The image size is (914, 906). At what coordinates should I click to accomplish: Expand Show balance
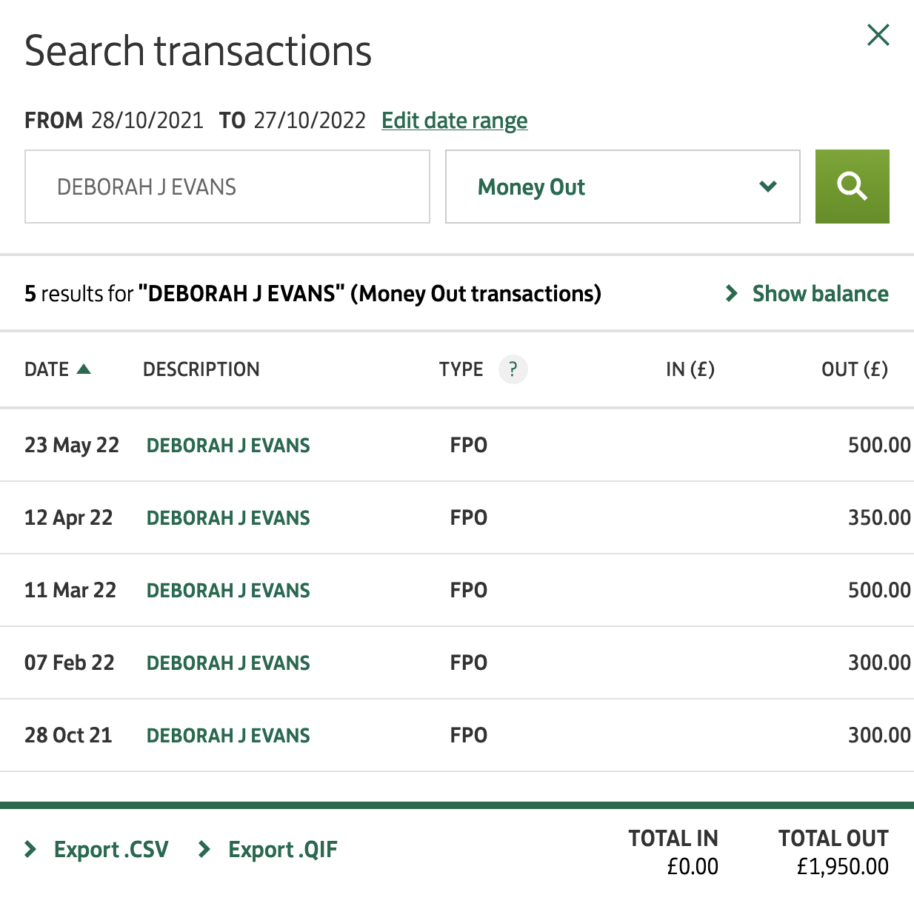point(807,294)
